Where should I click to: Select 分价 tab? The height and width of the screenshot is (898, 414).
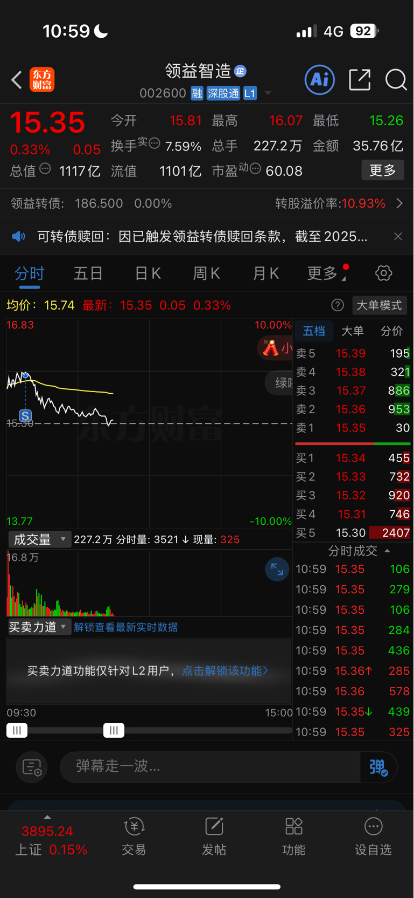(391, 331)
